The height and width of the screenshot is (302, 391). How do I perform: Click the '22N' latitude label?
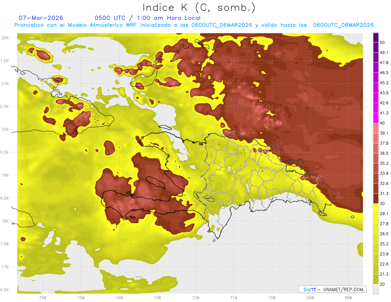tap(5, 38)
